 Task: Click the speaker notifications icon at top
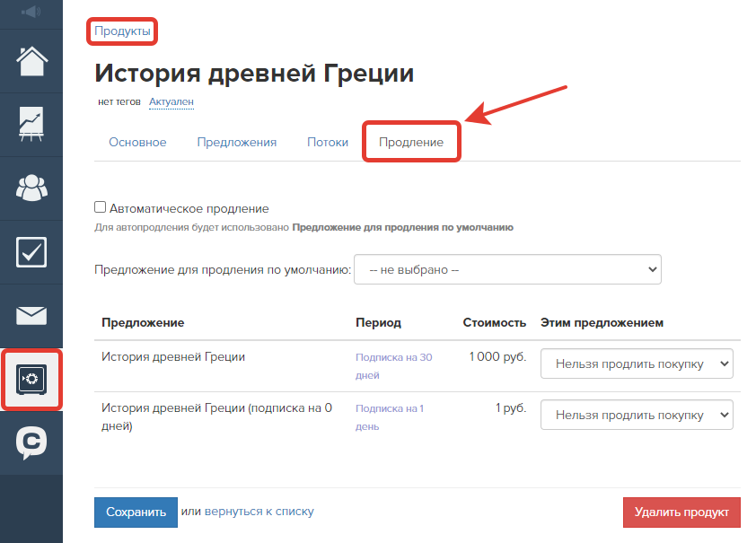[31, 12]
